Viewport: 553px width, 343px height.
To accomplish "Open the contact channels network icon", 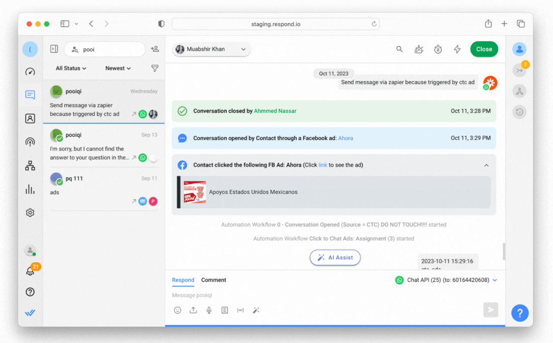I will (x=519, y=91).
